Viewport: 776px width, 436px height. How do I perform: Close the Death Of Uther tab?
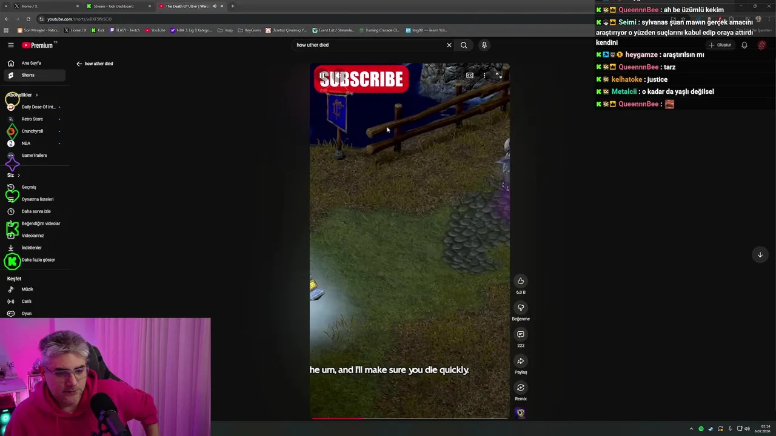pos(222,6)
